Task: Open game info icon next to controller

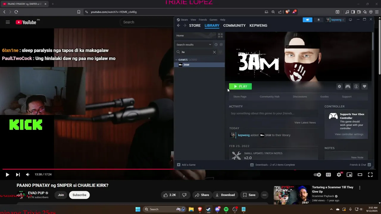Action: 356,86
